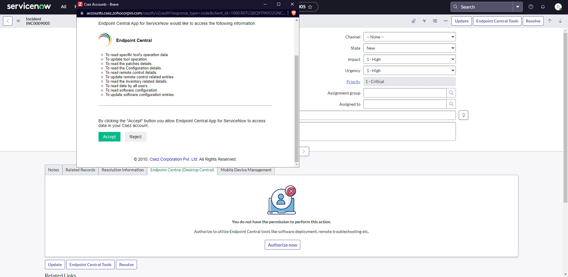Open the more options ellipsis menu
Viewport: 568px width, 277px height.
pyautogui.click(x=446, y=21)
